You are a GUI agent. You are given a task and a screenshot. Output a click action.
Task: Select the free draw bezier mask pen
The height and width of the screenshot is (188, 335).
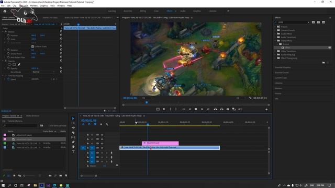point(19,64)
